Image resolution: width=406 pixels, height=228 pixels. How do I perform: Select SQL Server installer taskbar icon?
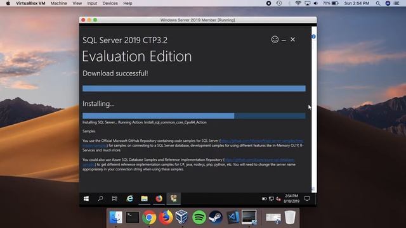point(173,198)
